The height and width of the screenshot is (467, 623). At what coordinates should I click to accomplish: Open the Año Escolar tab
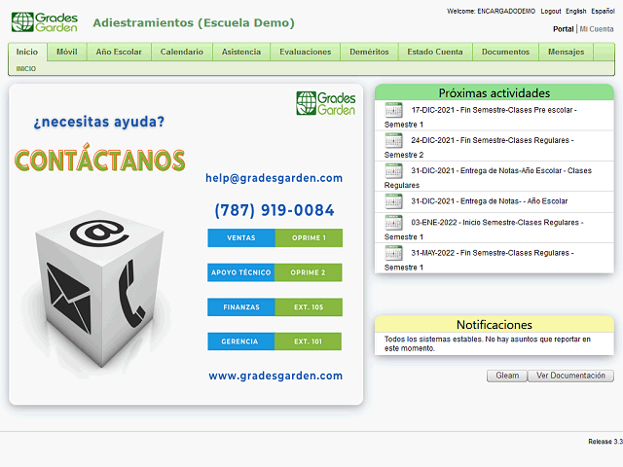coord(119,52)
